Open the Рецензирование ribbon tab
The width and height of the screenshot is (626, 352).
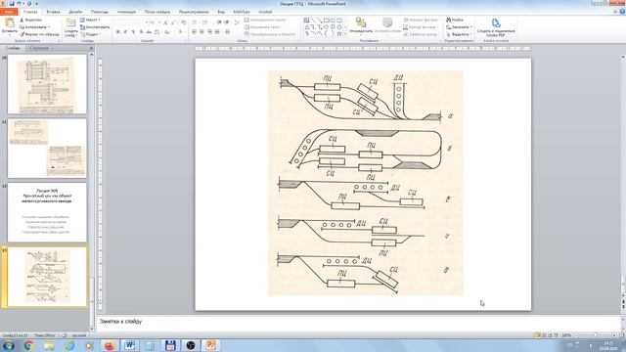(194, 12)
